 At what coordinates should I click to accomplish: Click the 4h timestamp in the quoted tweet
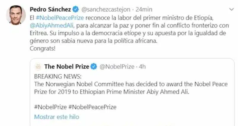[x=142, y=67]
